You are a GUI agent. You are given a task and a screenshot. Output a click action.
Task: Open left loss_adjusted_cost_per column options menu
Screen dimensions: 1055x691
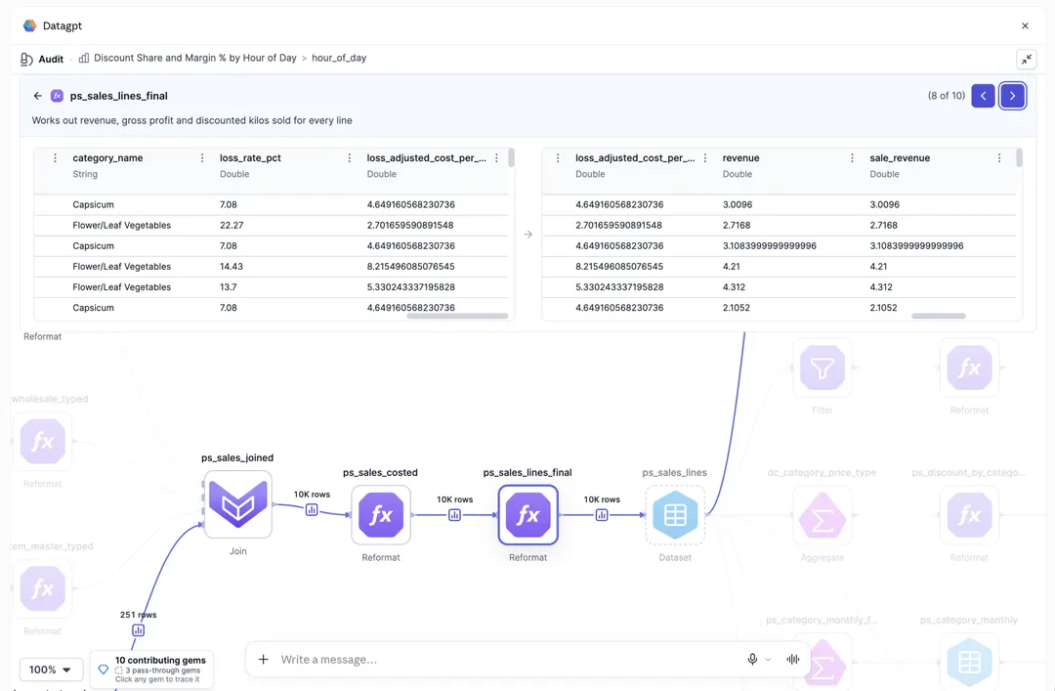[x=496, y=157]
